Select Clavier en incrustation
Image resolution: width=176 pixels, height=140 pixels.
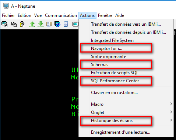[x=126, y=93]
